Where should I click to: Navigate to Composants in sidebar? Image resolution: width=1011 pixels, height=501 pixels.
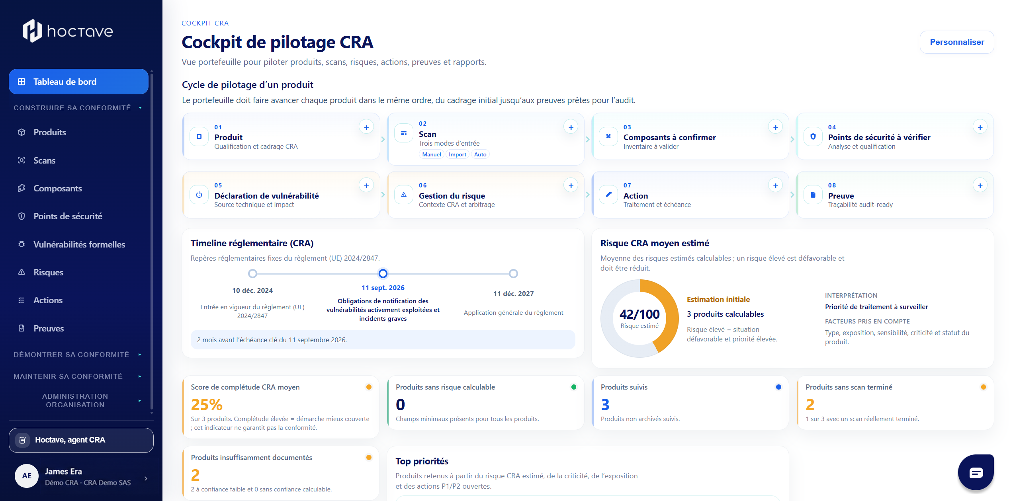click(x=78, y=188)
